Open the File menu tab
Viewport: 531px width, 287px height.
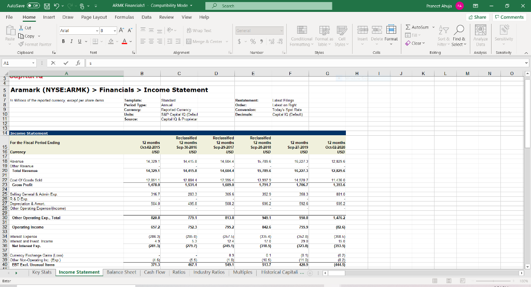point(9,17)
